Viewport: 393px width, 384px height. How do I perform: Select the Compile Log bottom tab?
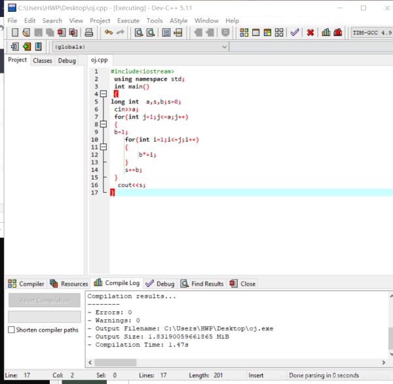pyautogui.click(x=117, y=283)
